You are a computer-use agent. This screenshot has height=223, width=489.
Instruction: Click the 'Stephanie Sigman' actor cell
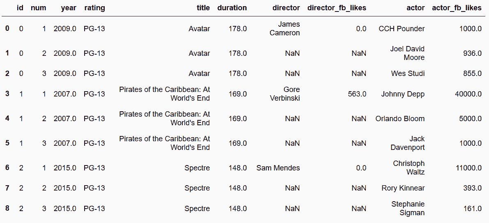pos(408,208)
